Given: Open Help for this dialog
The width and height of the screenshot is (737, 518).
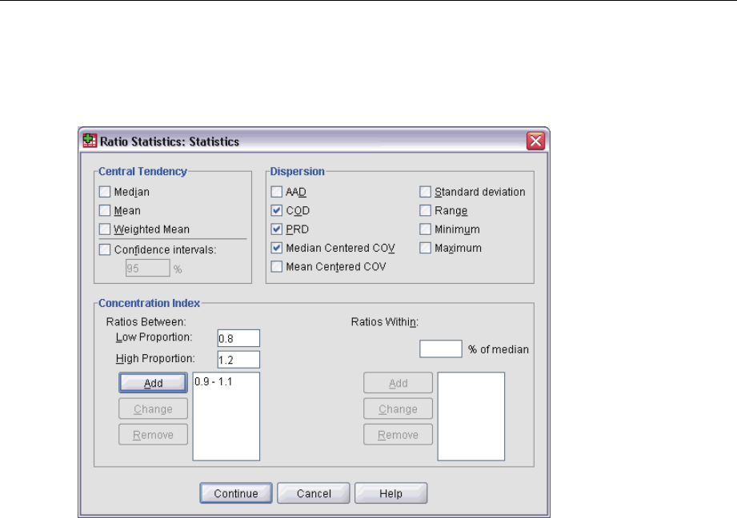Looking at the screenshot, I should coord(391,493).
